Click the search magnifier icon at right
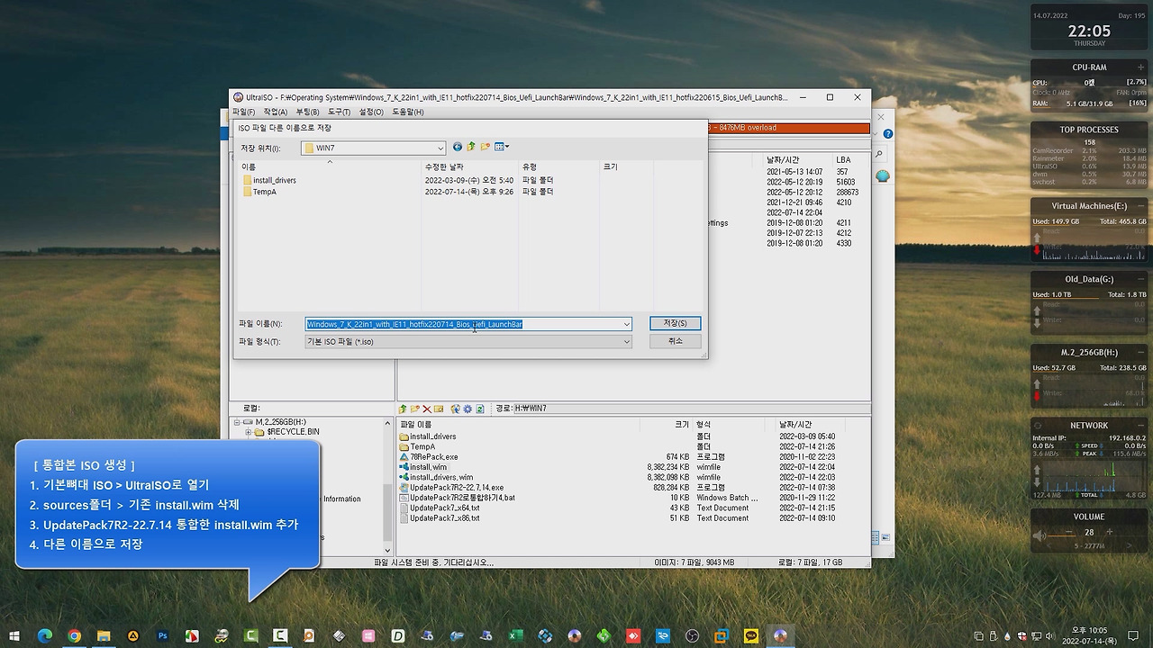The width and height of the screenshot is (1153, 648). pos(880,155)
